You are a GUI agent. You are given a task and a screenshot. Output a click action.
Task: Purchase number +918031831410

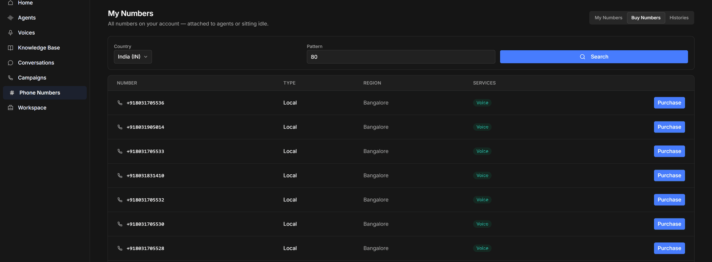669,175
